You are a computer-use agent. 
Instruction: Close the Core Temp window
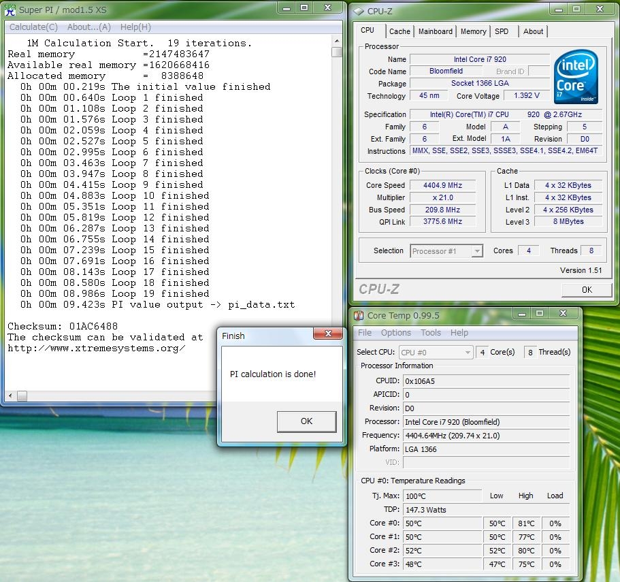pyautogui.click(x=563, y=314)
